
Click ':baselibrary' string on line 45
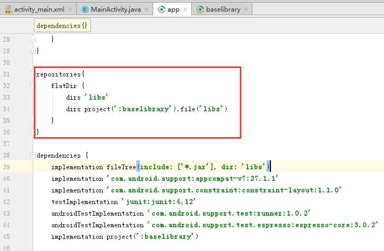pos(166,237)
